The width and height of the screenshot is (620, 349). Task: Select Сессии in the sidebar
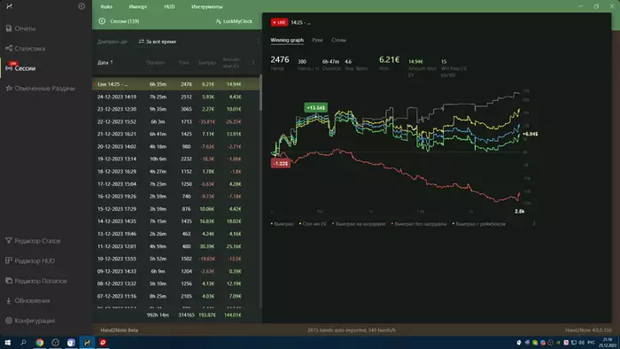20,68
